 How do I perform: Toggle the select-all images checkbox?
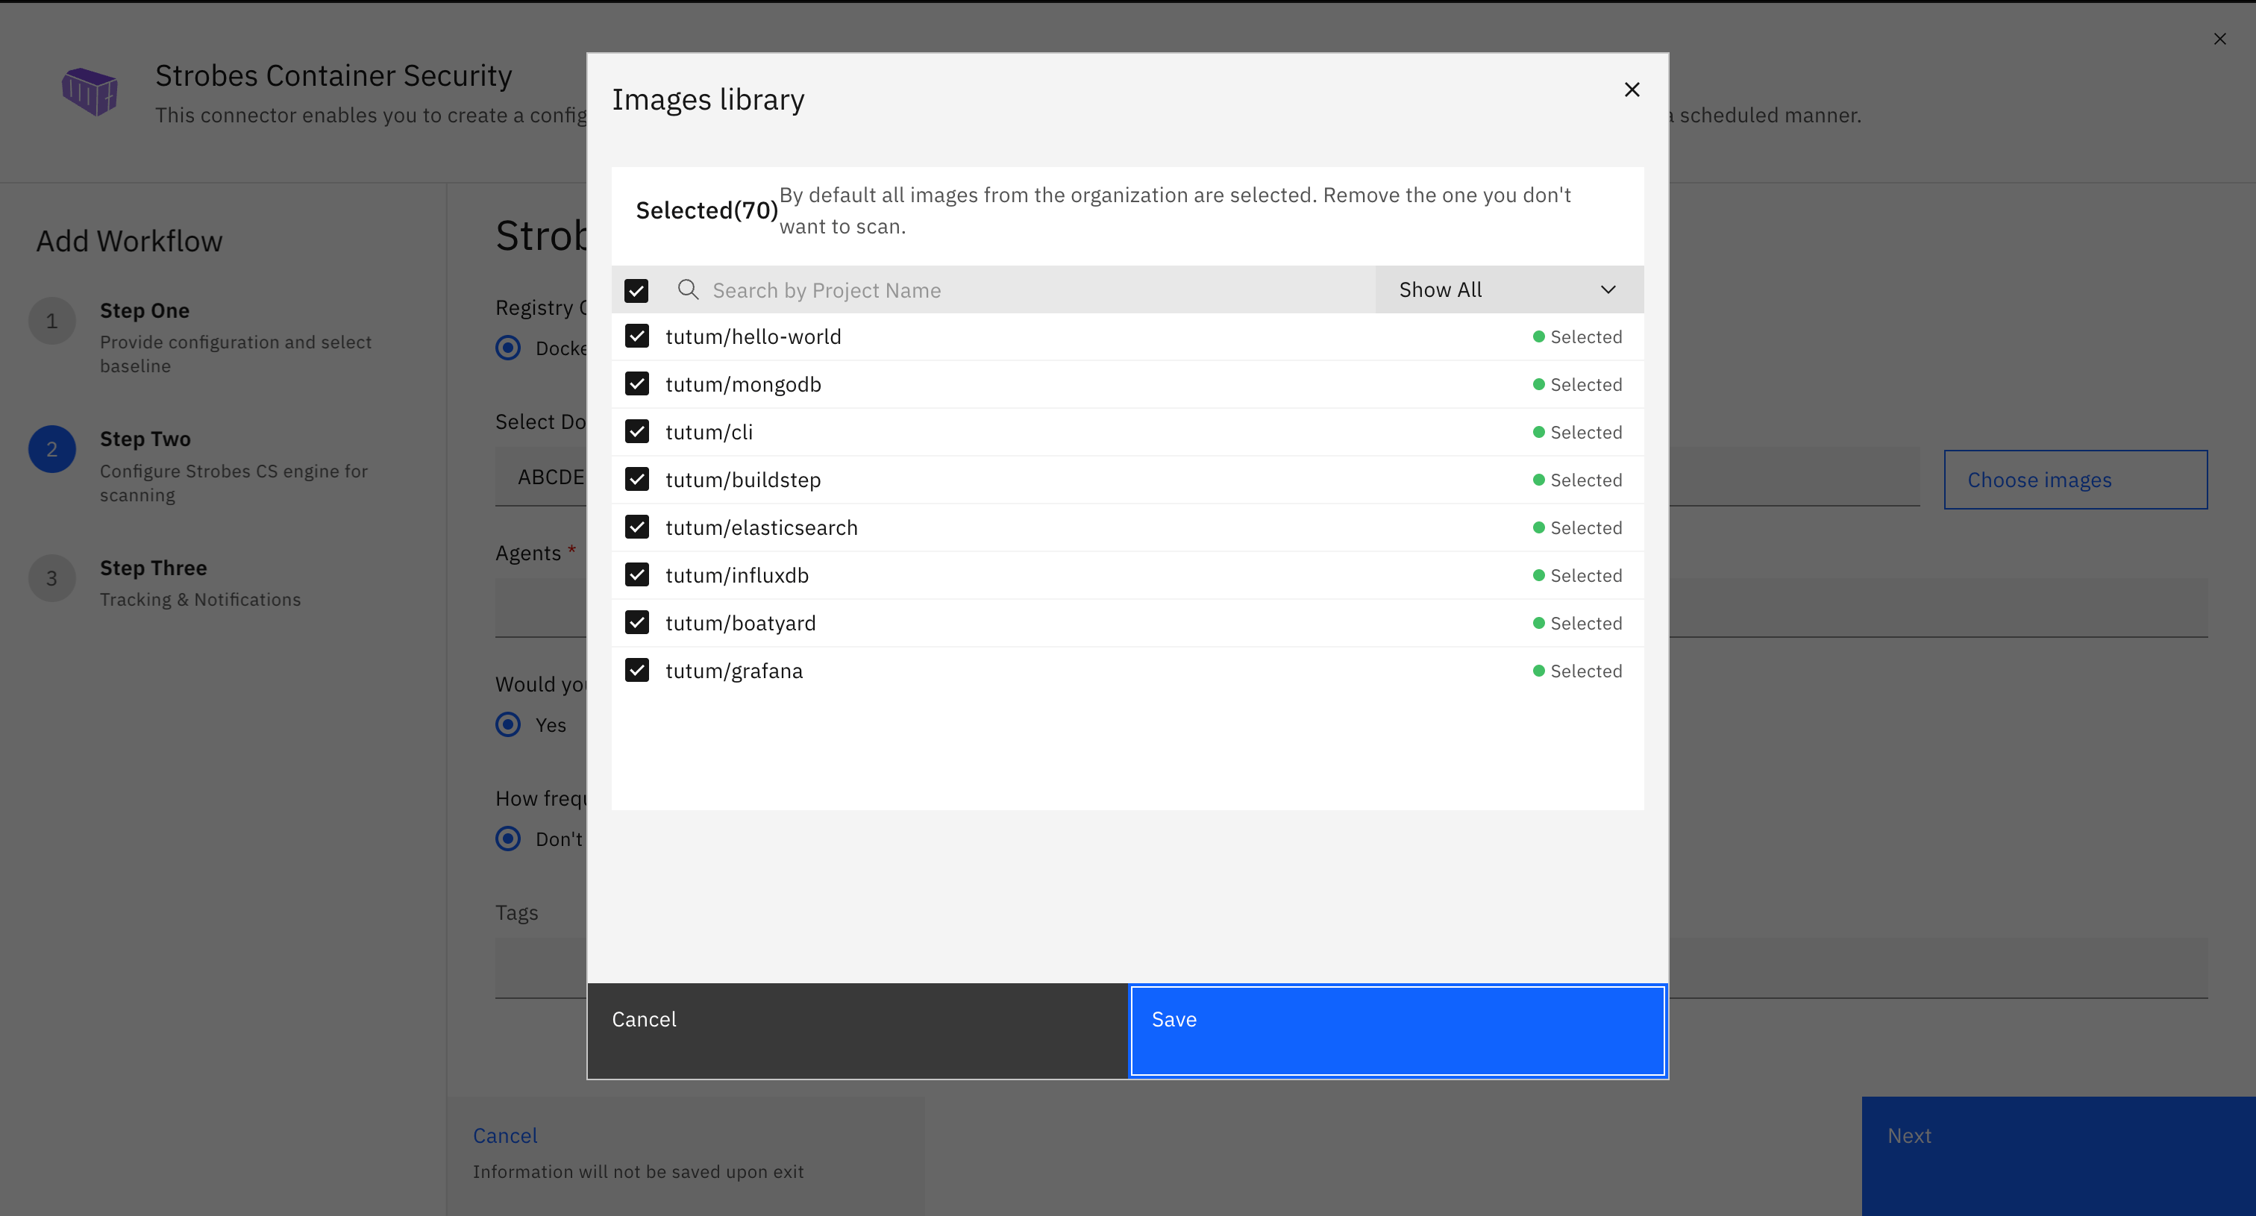coord(636,289)
